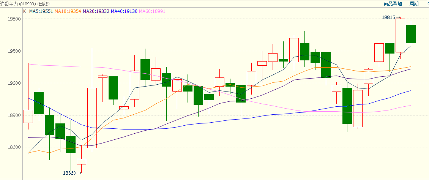Image resolution: width=429 pixels, height=180 pixels.
Task: Click the small red candle above 18360
Action: [81, 161]
